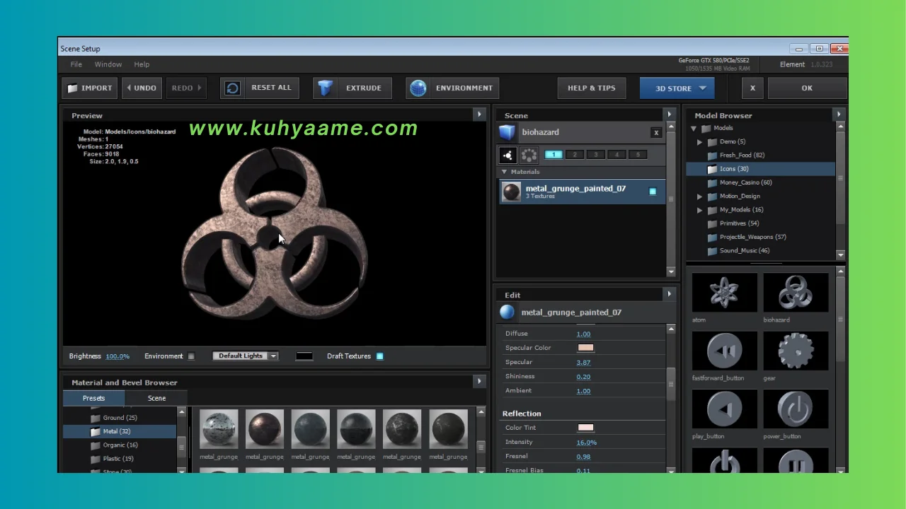The height and width of the screenshot is (509, 906).
Task: Open the Edit panel options arrow
Action: 669,294
